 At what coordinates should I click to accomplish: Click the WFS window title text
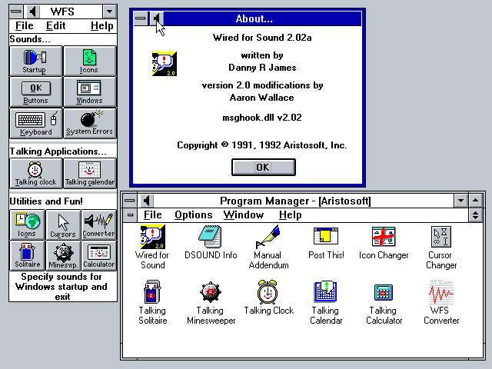62,12
